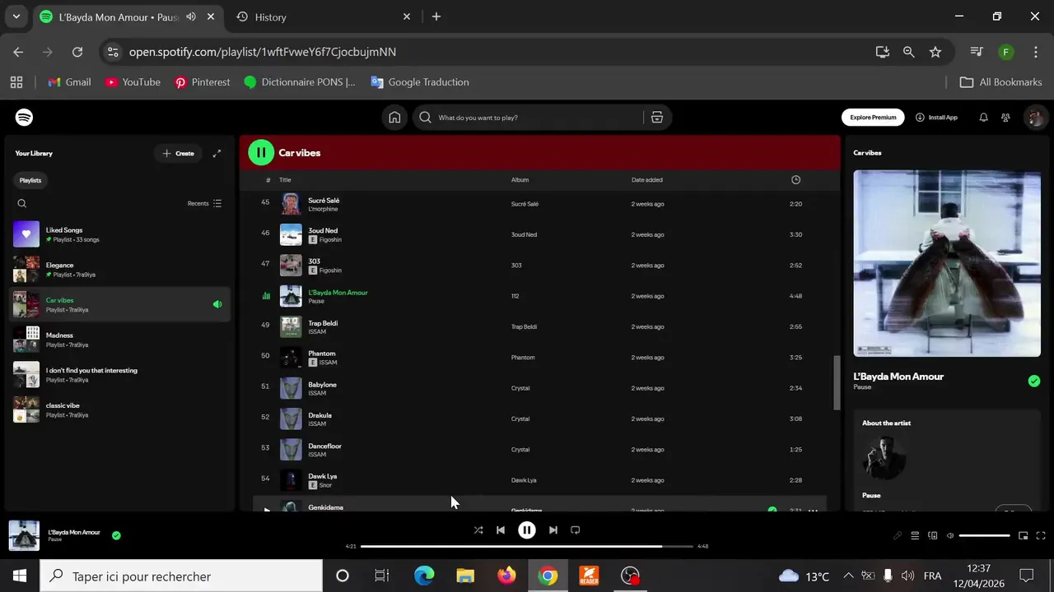
Task: Open YouTube bookmark
Action: coord(133,82)
